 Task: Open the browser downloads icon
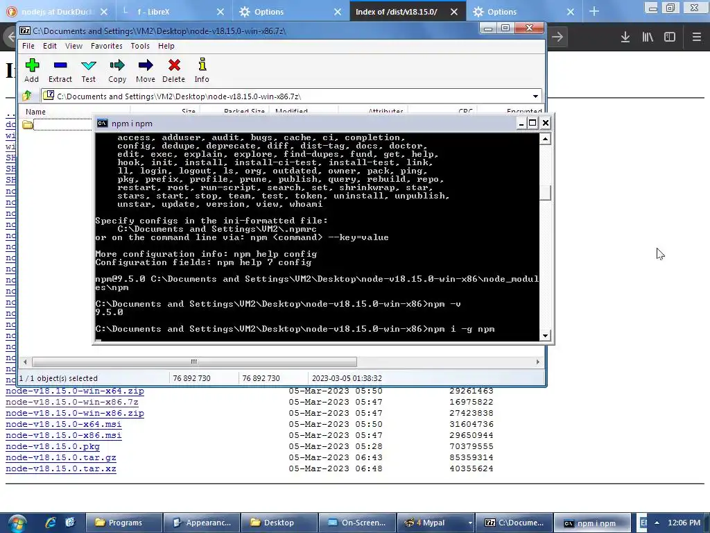[625, 37]
